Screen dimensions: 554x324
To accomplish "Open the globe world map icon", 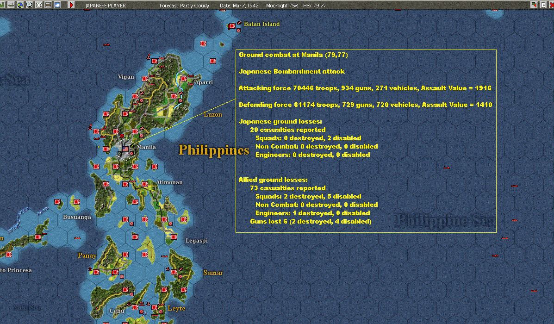I will pyautogui.click(x=20, y=5).
